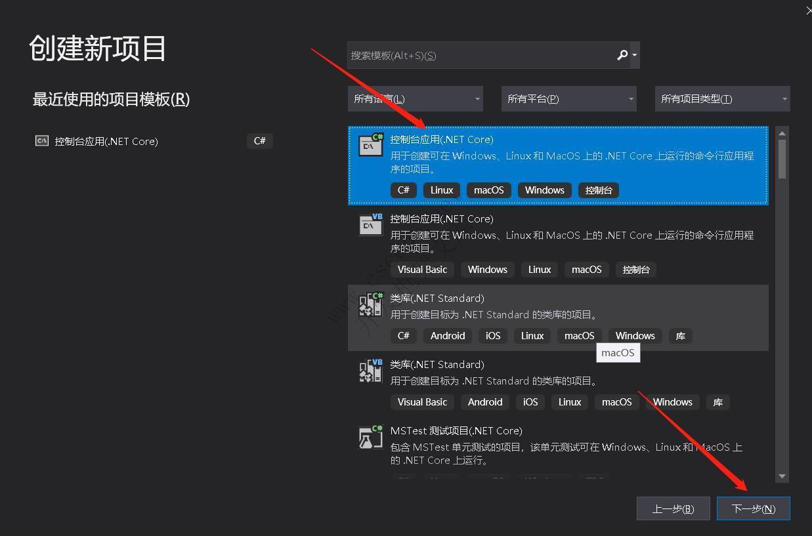The image size is (812, 536).
Task: Click the 上一步 button
Action: coord(673,508)
